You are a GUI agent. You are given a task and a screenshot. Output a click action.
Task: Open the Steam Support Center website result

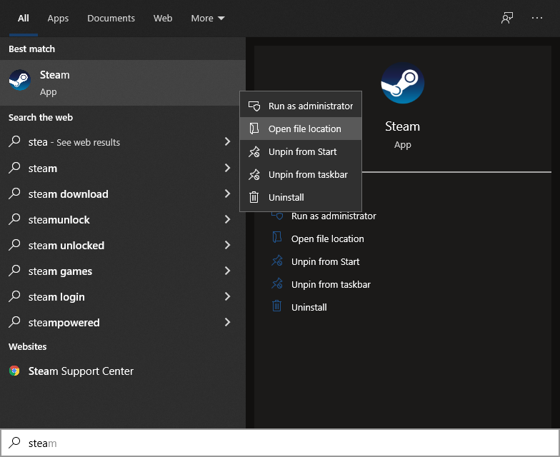(81, 371)
